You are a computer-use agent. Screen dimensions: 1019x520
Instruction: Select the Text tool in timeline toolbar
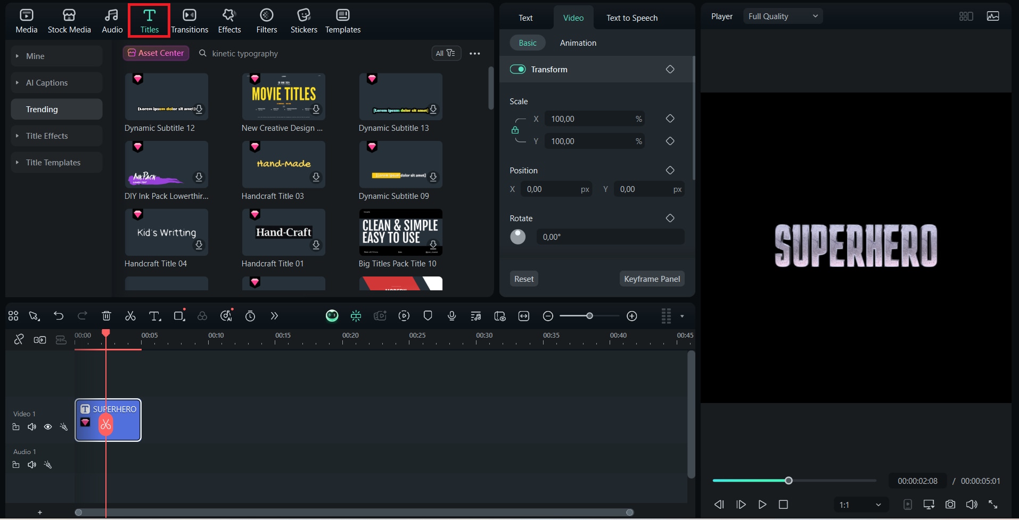[x=154, y=316]
